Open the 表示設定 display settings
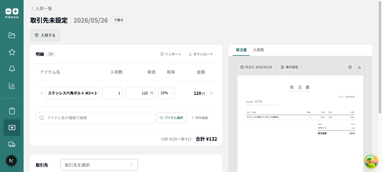382x172 pixels. (x=289, y=67)
